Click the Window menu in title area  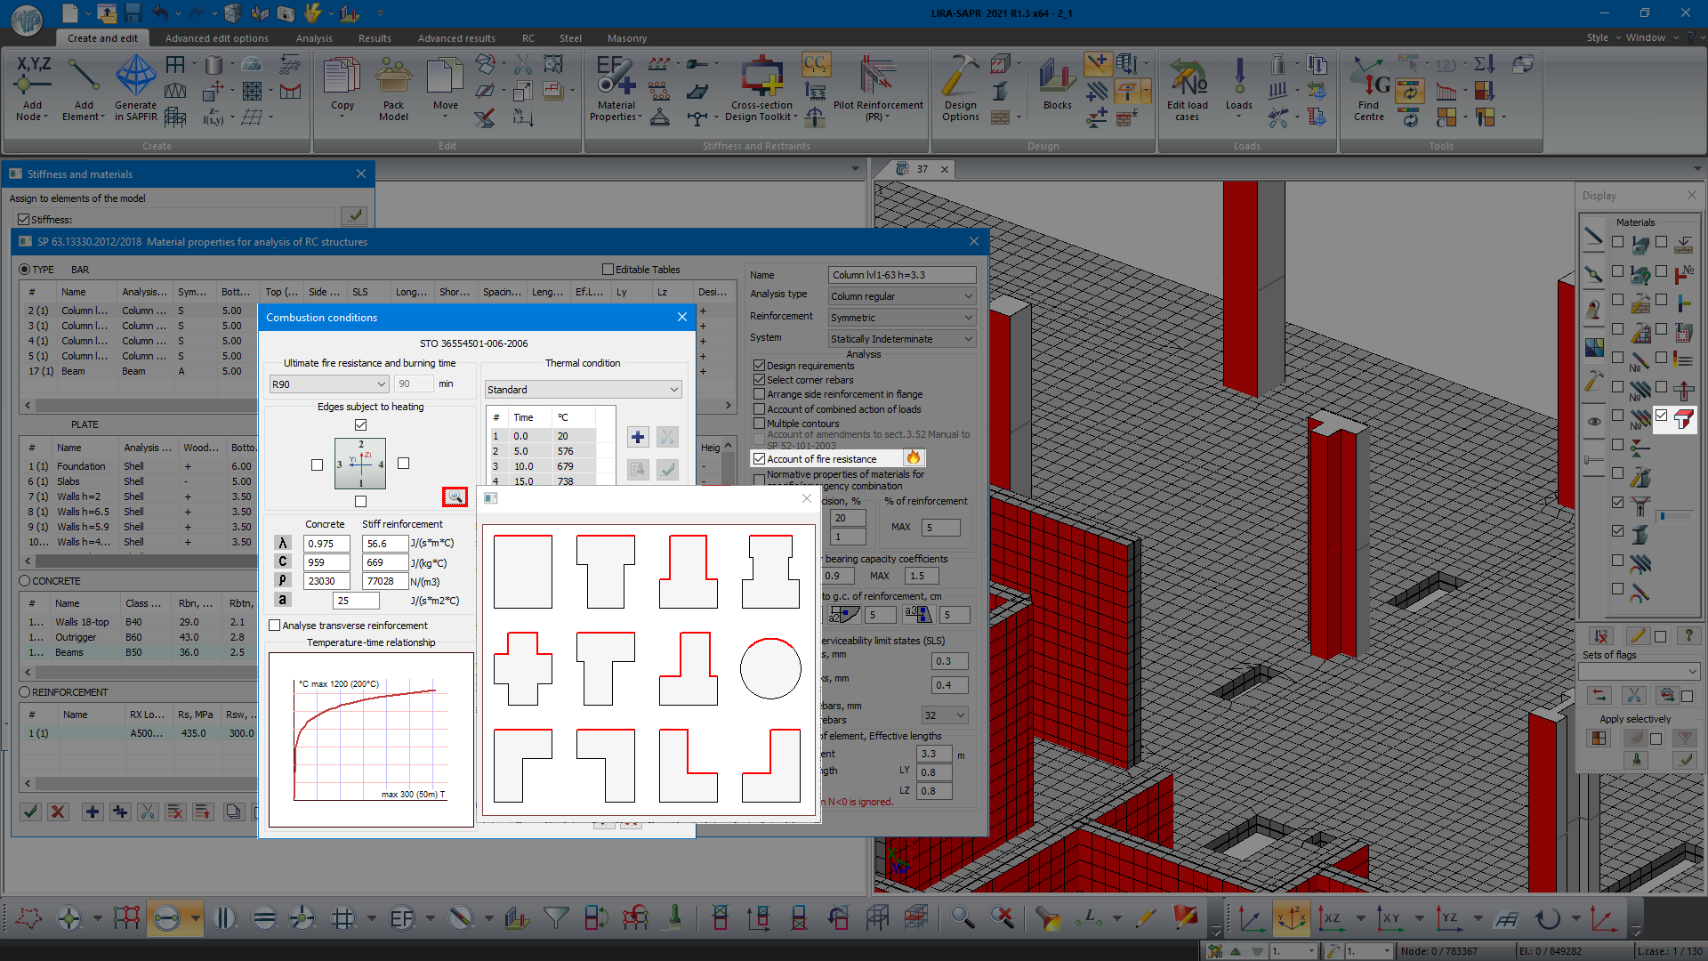(x=1645, y=37)
